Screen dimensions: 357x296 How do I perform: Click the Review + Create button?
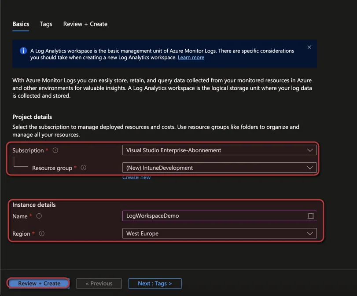pyautogui.click(x=39, y=284)
